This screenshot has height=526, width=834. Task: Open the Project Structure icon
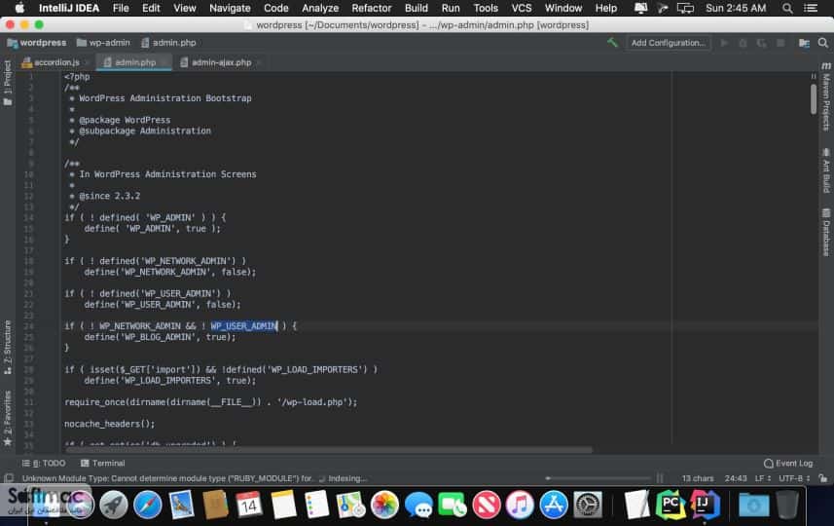[x=804, y=43]
